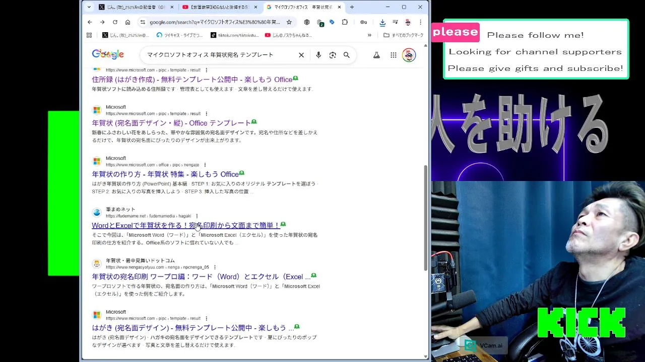Close the YouTube 放置厳禁 tab
The width and height of the screenshot is (645, 362).
coord(255,7)
